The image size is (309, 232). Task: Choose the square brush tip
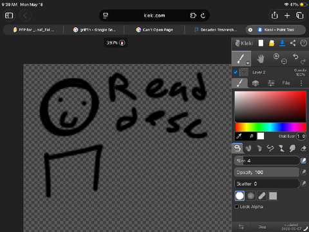[x=273, y=196]
